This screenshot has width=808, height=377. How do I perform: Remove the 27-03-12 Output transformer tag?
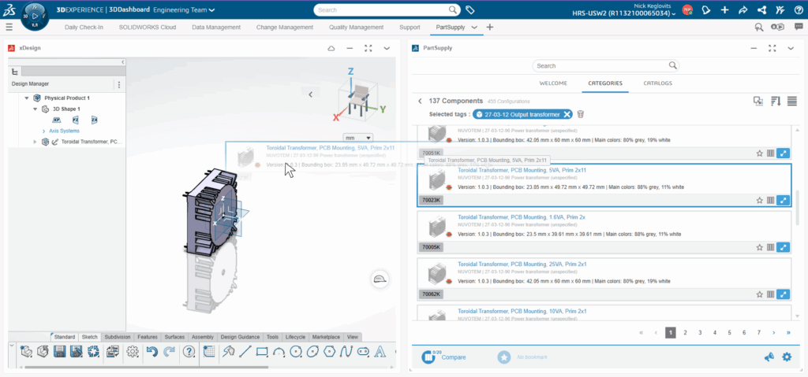point(567,114)
